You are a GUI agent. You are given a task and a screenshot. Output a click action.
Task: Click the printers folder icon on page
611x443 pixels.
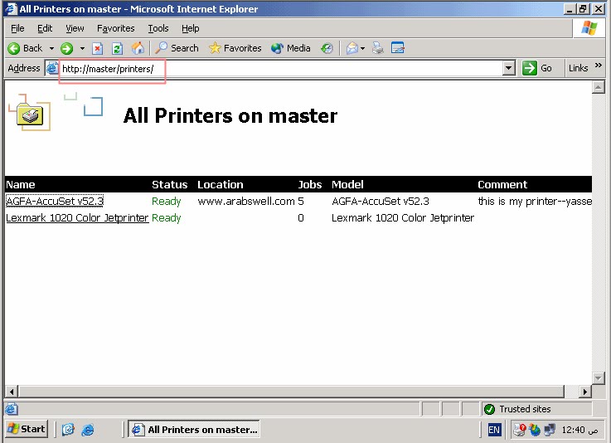pyautogui.click(x=30, y=113)
